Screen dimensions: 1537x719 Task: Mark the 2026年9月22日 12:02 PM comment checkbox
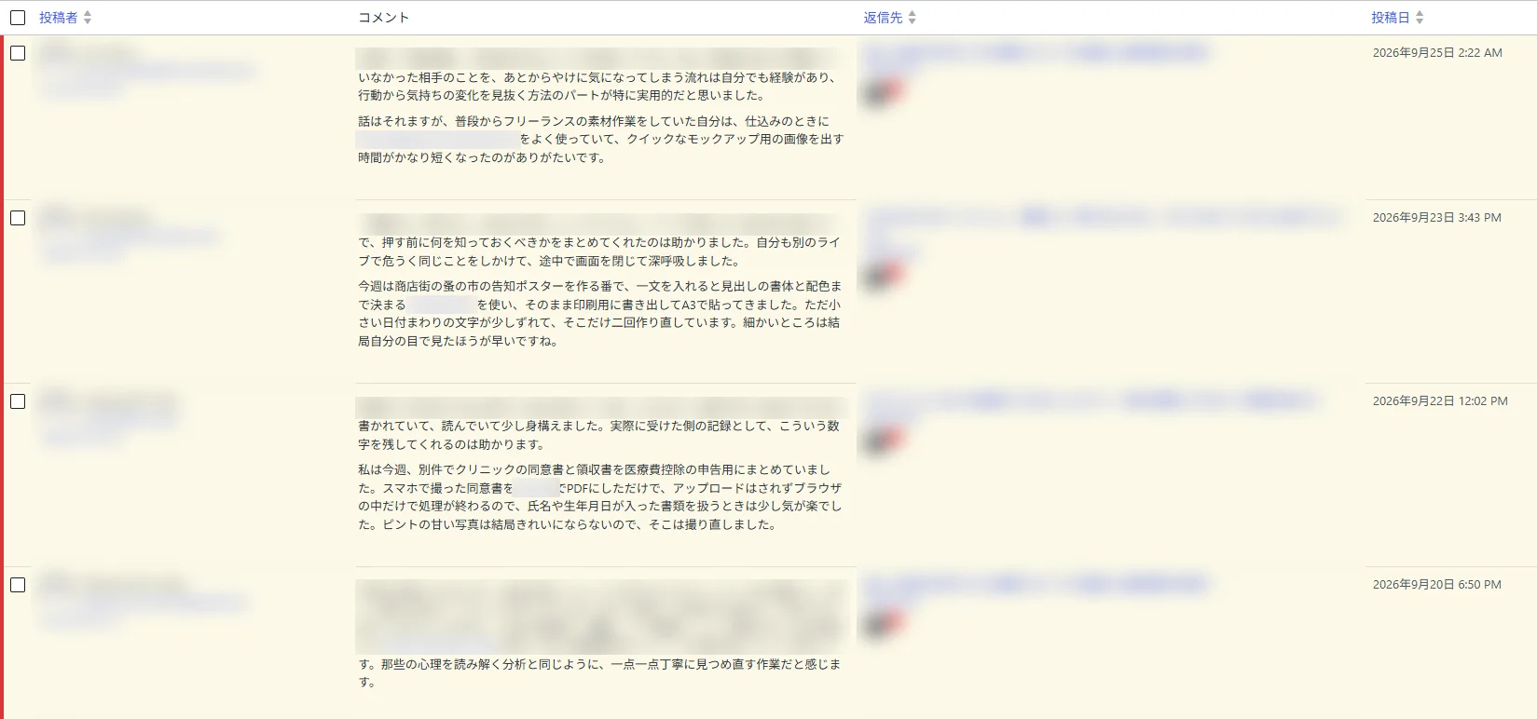click(x=18, y=401)
